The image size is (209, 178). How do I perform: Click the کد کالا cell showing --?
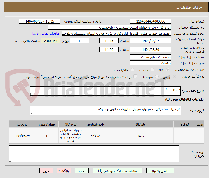click(x=185, y=136)
